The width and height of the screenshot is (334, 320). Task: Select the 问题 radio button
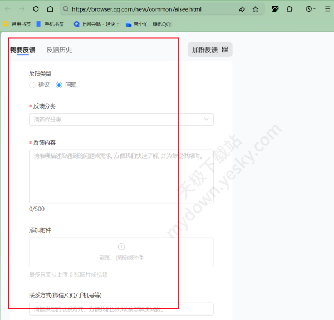click(x=59, y=85)
